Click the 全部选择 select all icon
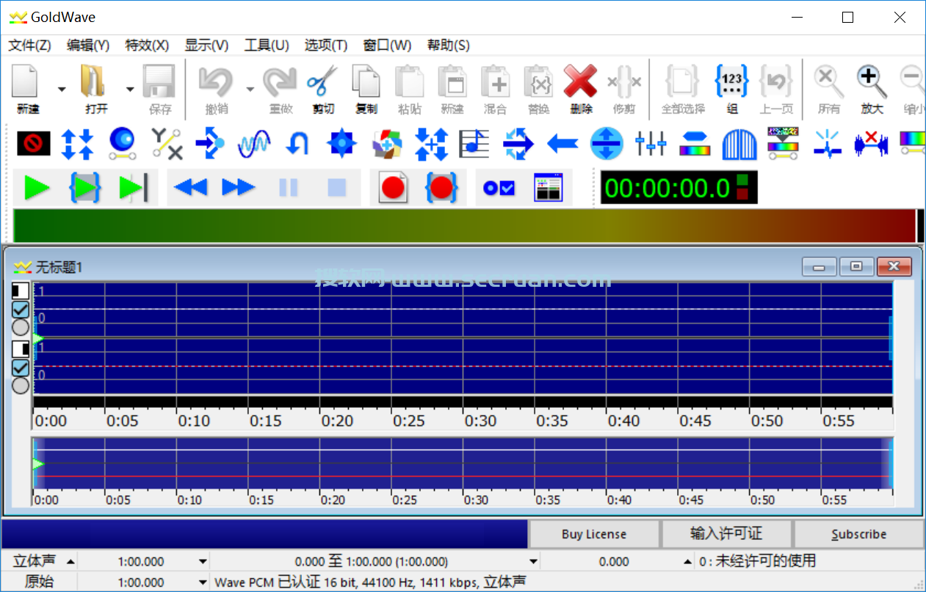The width and height of the screenshot is (926, 592). coord(683,89)
